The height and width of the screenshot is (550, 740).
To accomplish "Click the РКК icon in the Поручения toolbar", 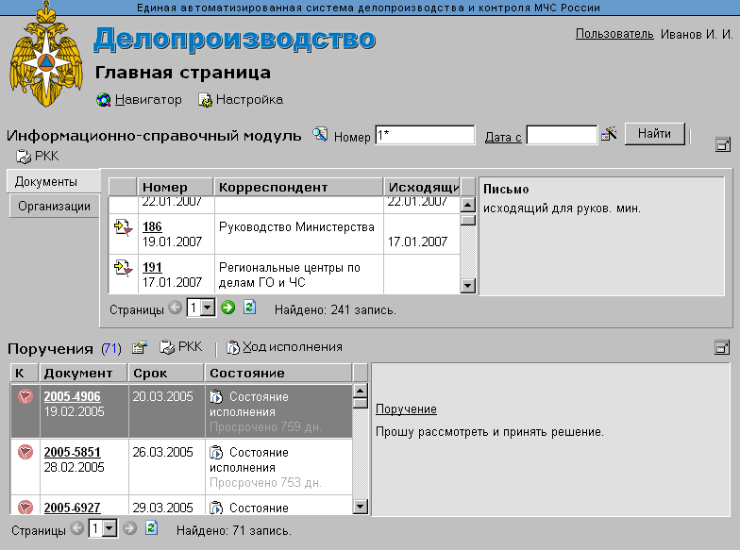I will (167, 347).
